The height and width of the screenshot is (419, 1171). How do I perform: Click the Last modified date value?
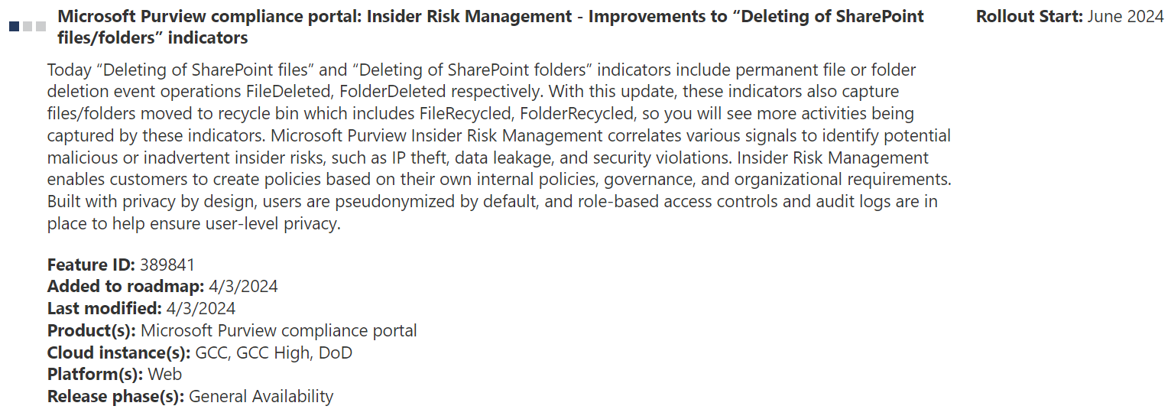[201, 309]
